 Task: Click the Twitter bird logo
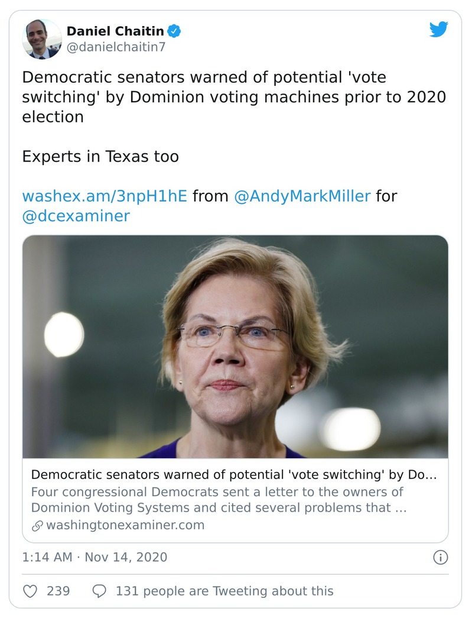tap(438, 30)
